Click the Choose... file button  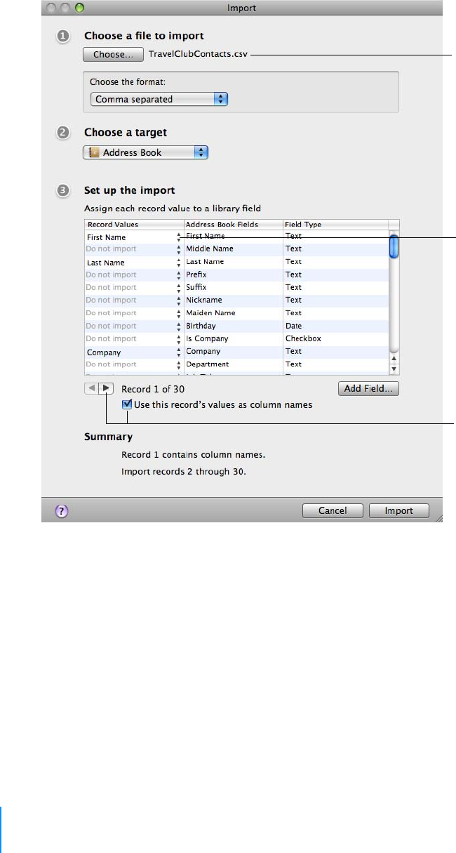(x=113, y=54)
